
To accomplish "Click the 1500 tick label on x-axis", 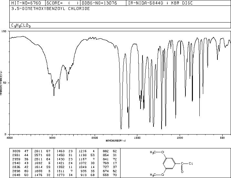I will 137,138.
